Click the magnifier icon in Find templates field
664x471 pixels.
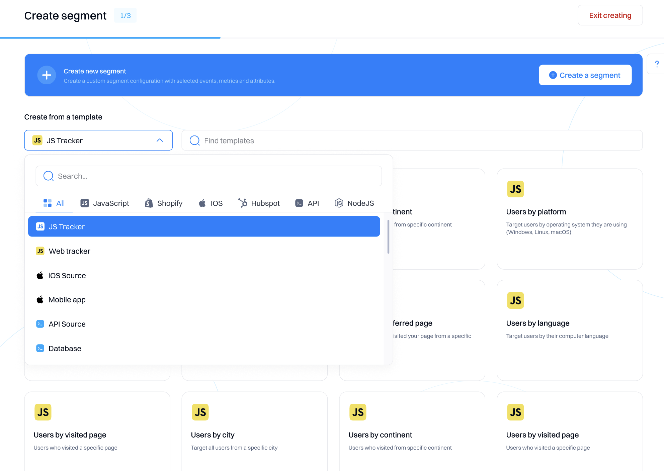[x=194, y=140]
